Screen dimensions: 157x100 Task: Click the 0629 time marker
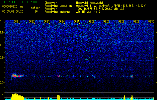point(136,21)
